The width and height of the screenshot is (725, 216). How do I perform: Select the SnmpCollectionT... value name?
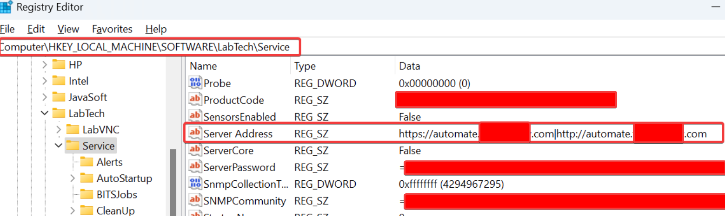(x=245, y=184)
